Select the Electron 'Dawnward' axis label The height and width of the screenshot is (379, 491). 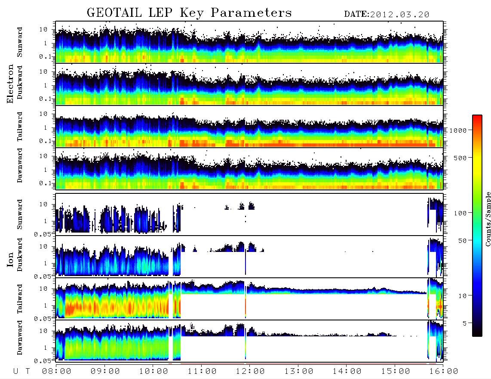[x=20, y=166]
